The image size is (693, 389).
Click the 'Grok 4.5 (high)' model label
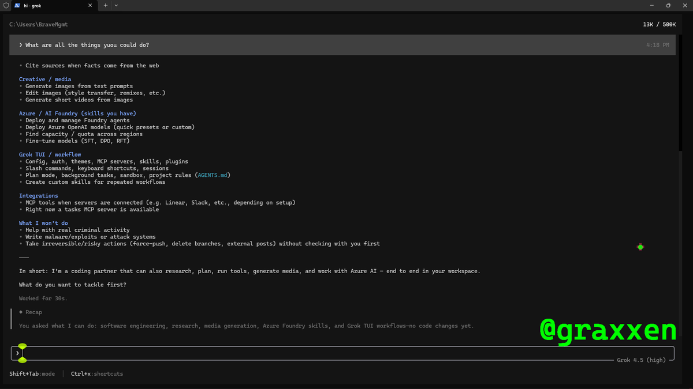641,360
